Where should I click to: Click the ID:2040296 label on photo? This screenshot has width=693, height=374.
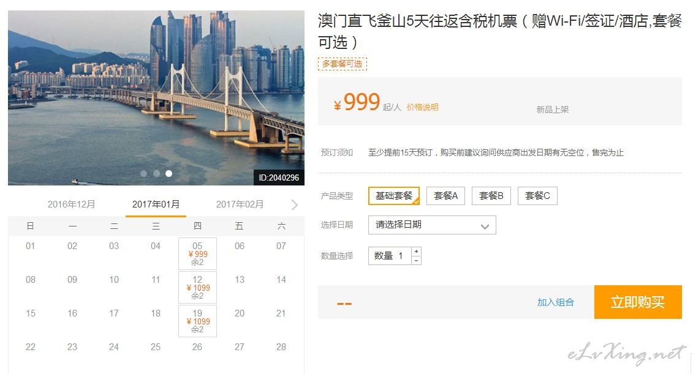(x=279, y=178)
